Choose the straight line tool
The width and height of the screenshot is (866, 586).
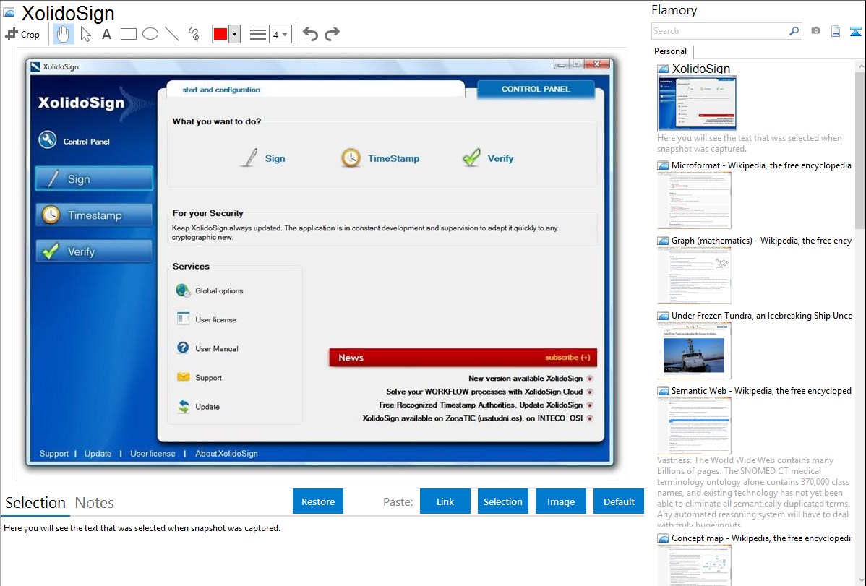(x=172, y=34)
